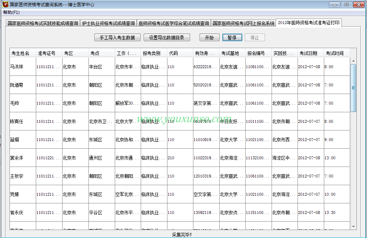This screenshot has height=238, width=367.
Task: Select the row for 马洪祥
Action: point(180,67)
